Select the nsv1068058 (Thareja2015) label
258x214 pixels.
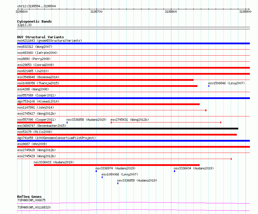38,83
